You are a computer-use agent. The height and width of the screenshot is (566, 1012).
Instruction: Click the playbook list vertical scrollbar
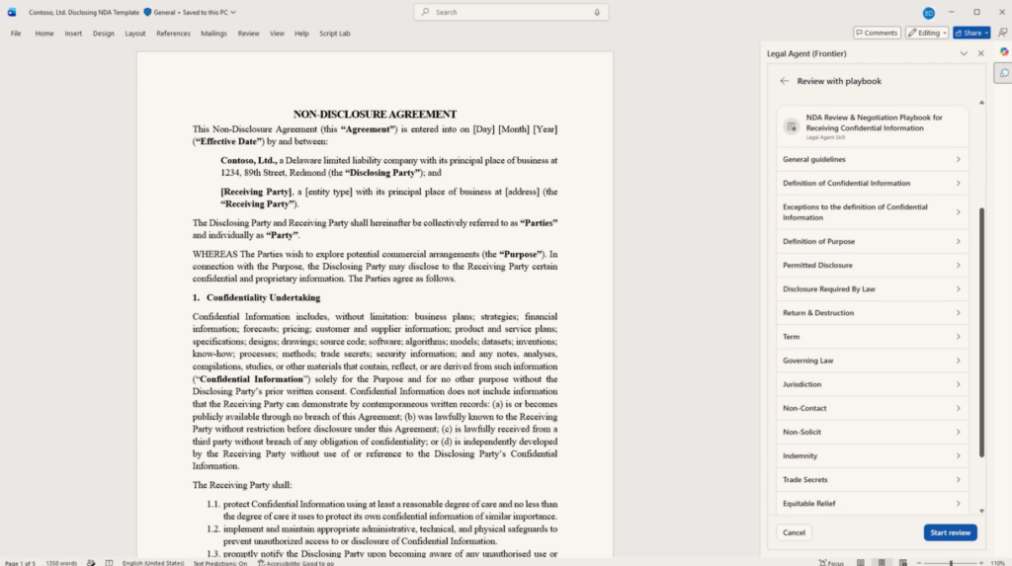(981, 332)
